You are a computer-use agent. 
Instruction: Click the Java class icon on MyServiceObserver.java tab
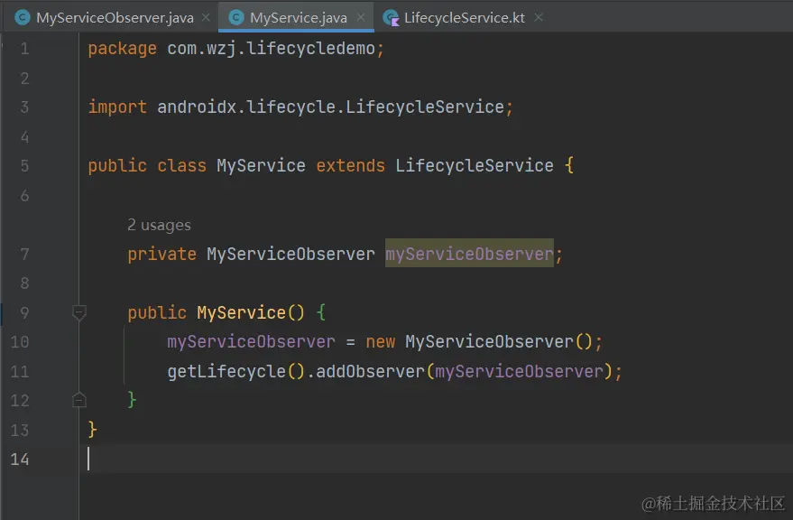point(23,18)
